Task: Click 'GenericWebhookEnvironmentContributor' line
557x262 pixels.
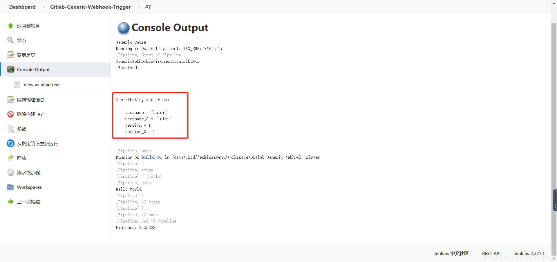Action: tap(158, 61)
